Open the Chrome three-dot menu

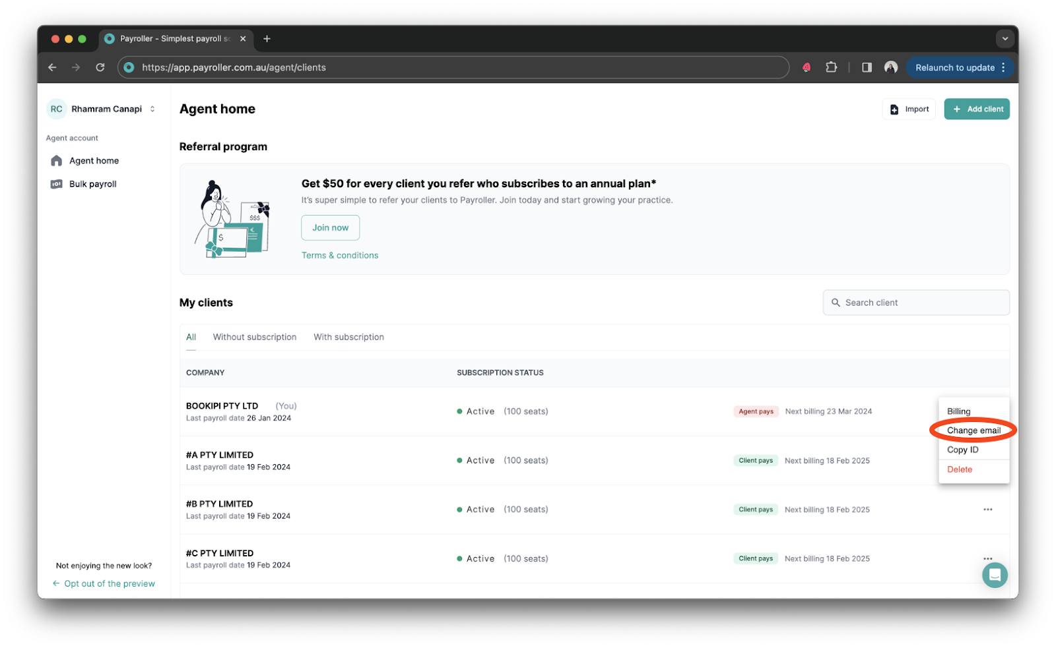[1003, 67]
